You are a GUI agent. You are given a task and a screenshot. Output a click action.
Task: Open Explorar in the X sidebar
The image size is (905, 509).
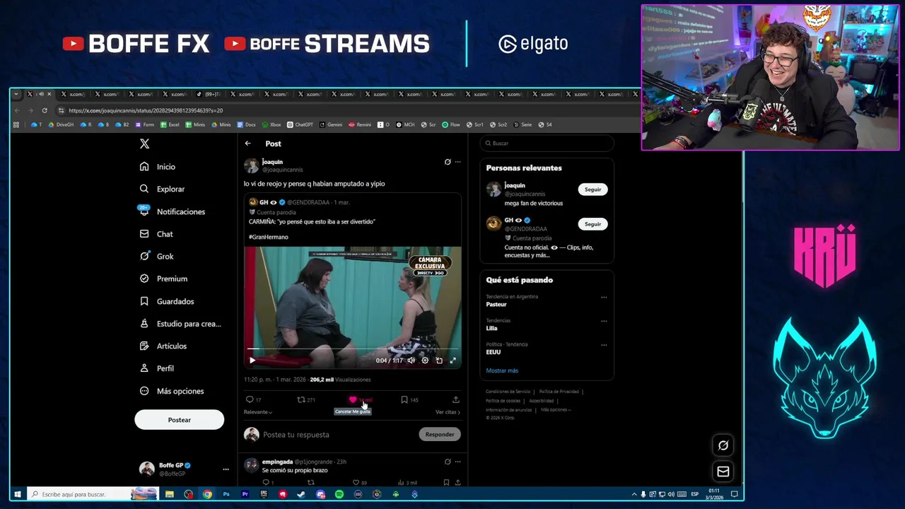point(162,189)
